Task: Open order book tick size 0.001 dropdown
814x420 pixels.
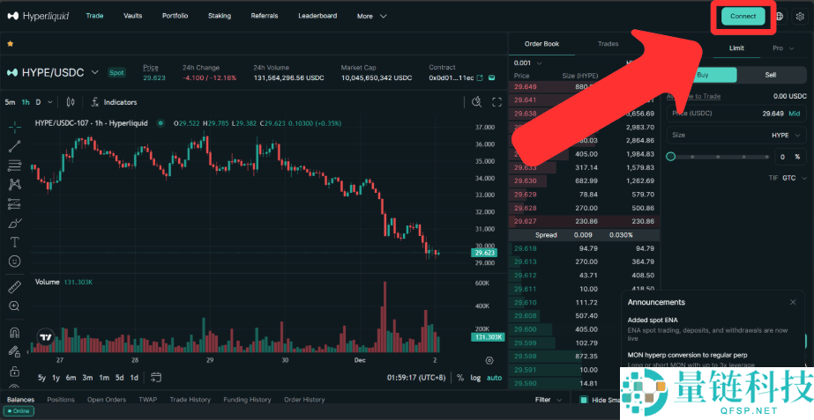Action: pos(528,63)
